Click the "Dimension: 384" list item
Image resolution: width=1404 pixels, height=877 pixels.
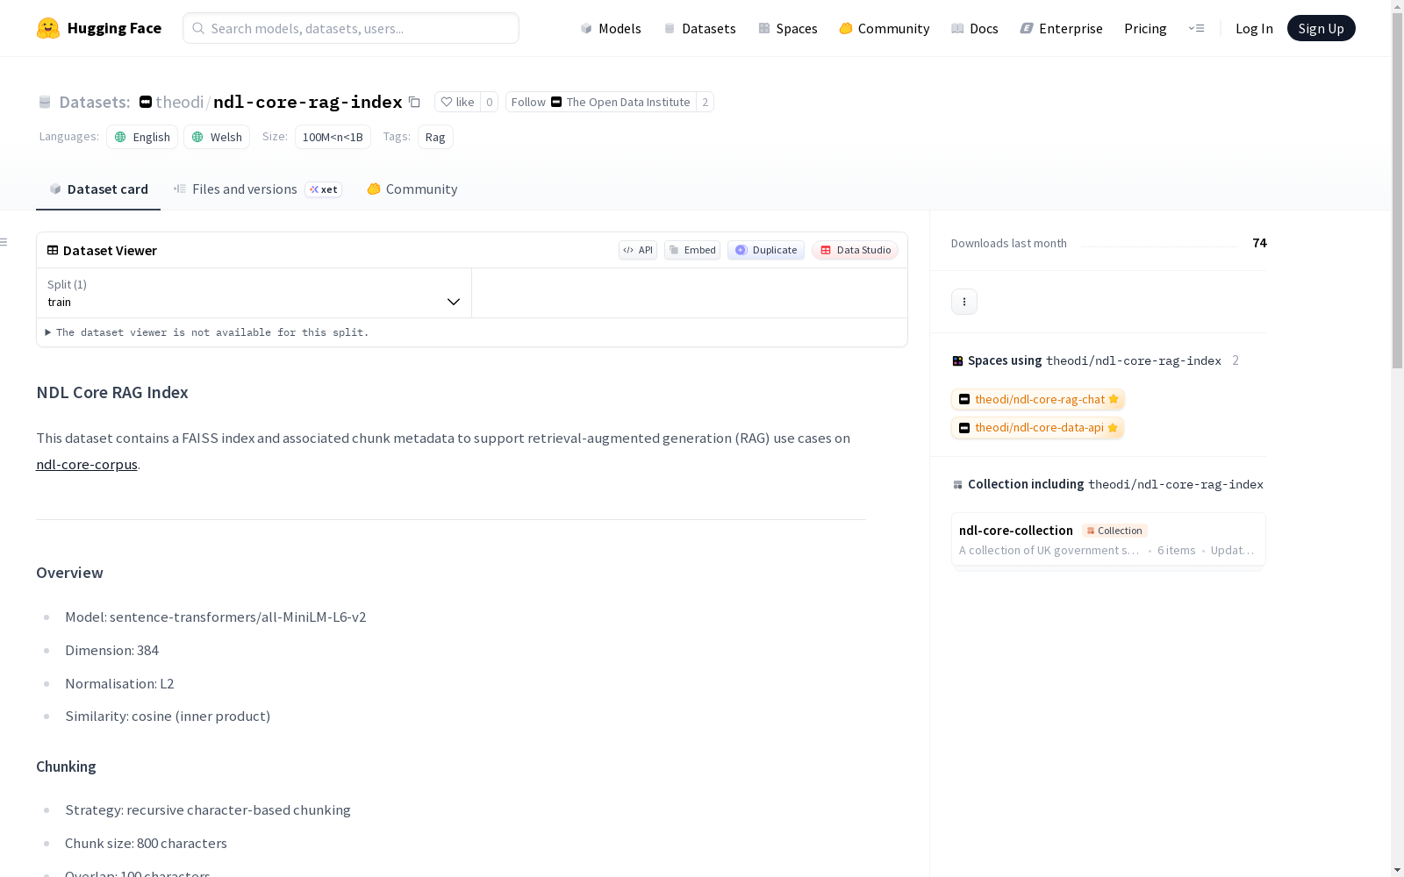(112, 651)
